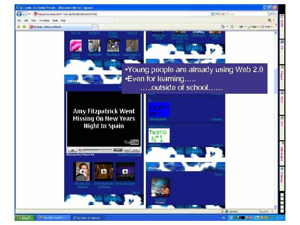Click the Print icon in command bar

tap(241, 27)
